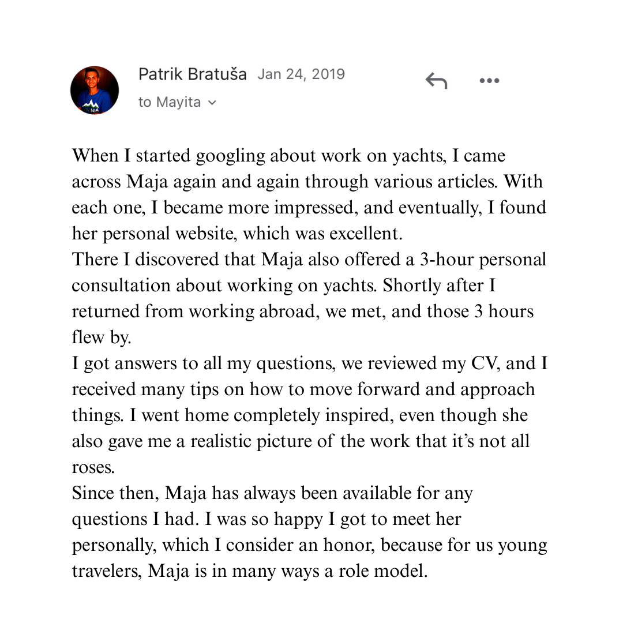Click the short line "flew by."
623x623 pixels.
coord(102,337)
